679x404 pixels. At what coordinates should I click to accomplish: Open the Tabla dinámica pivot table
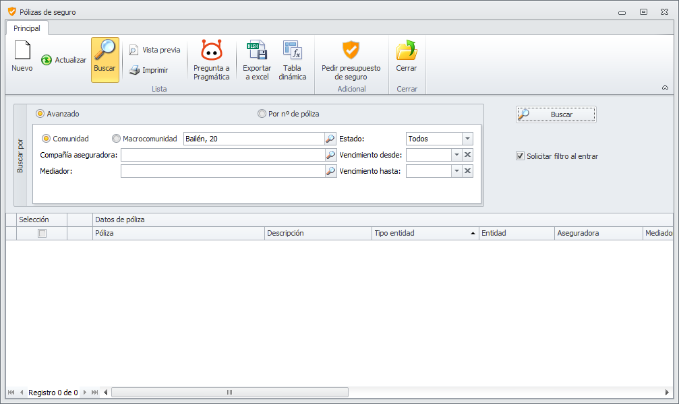pyautogui.click(x=292, y=60)
